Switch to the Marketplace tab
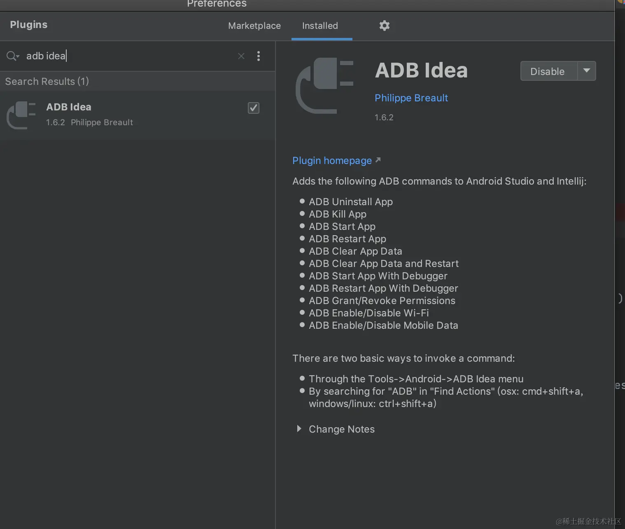The image size is (625, 529). pyautogui.click(x=254, y=26)
